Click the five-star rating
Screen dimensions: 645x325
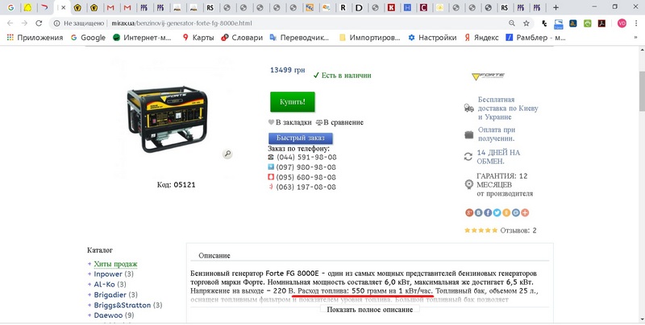click(481, 230)
